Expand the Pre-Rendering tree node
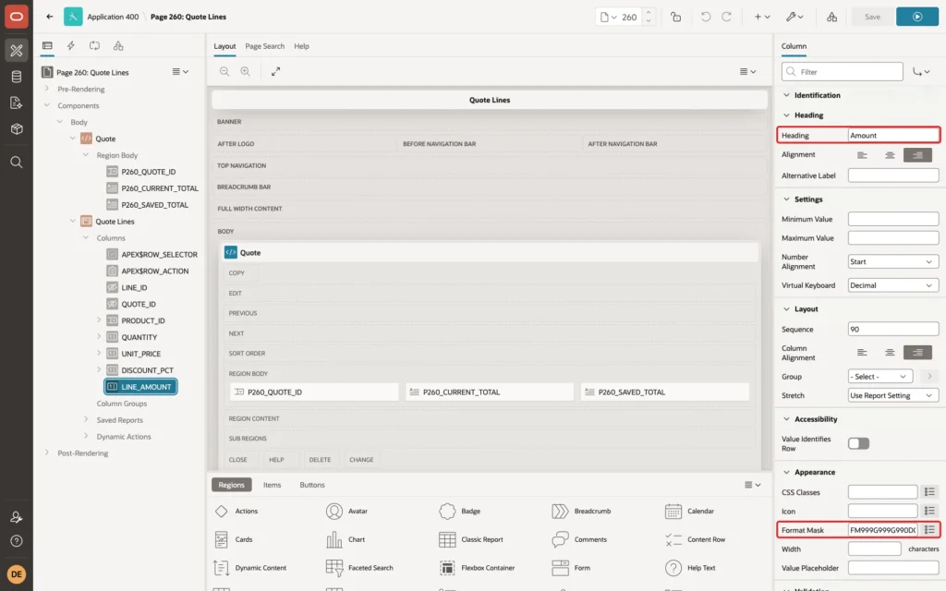The height and width of the screenshot is (591, 946). click(47, 89)
